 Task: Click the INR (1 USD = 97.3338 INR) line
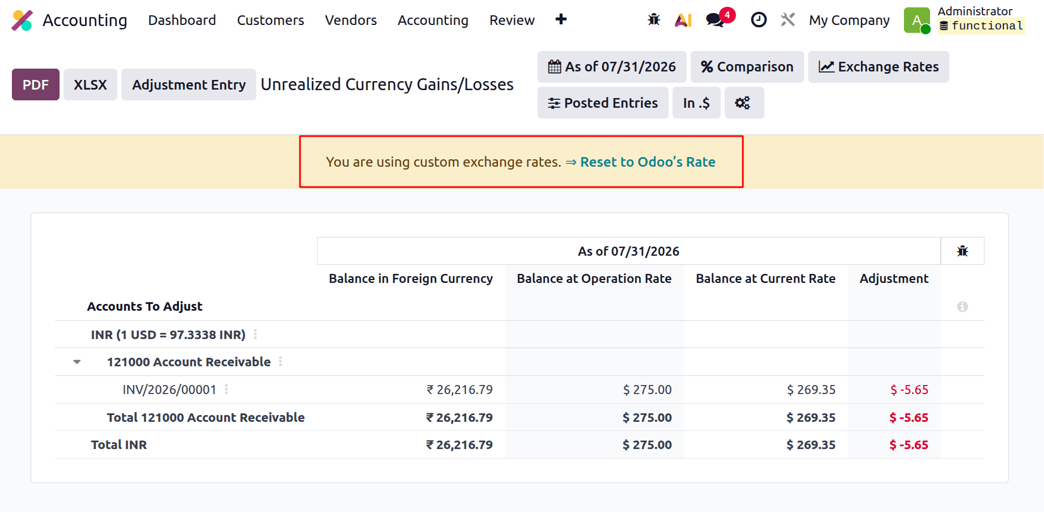(168, 335)
